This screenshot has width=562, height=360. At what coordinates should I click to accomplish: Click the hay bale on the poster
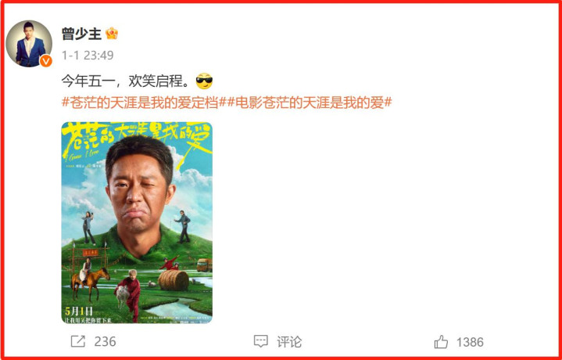click(x=174, y=280)
